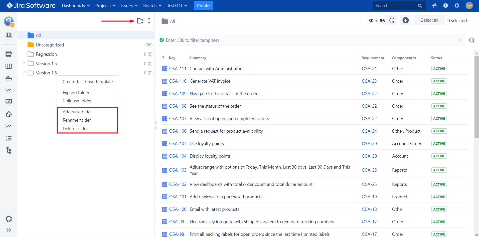479x237 pixels.
Task: Open issue link OSA-111
Action: [x=178, y=69]
